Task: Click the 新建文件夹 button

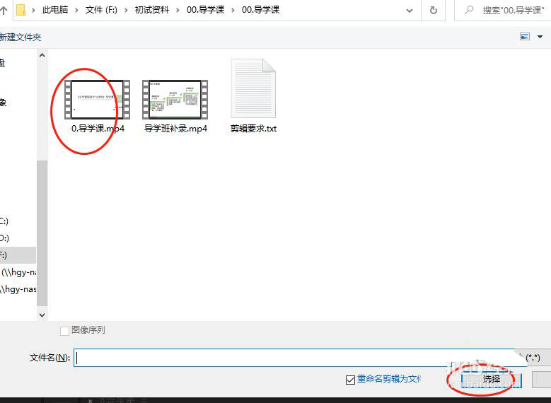Action: (20, 37)
